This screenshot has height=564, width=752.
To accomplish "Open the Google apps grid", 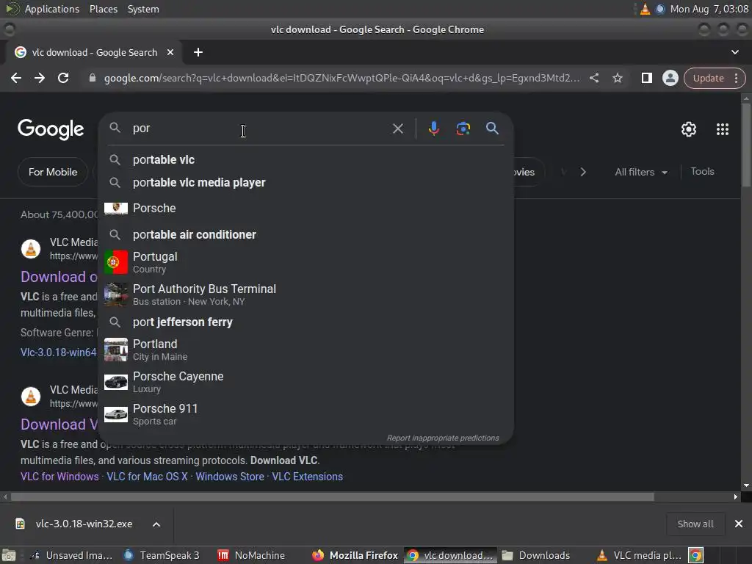I will [x=723, y=129].
